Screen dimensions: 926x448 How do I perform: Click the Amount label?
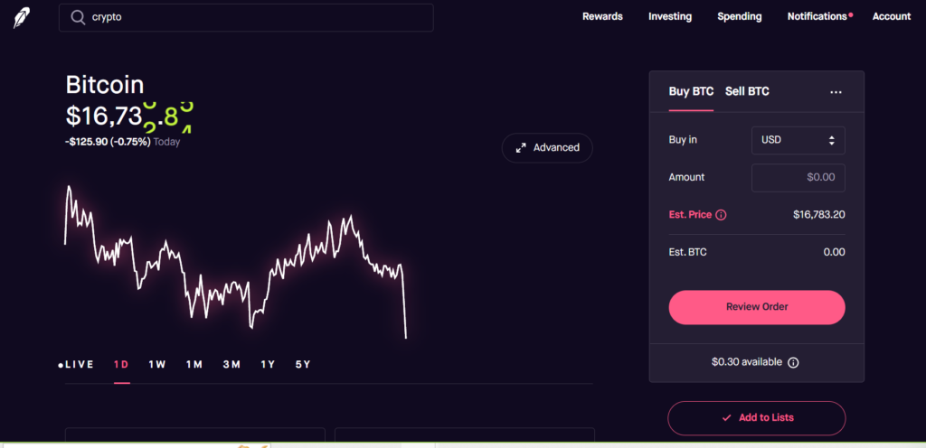tap(686, 177)
